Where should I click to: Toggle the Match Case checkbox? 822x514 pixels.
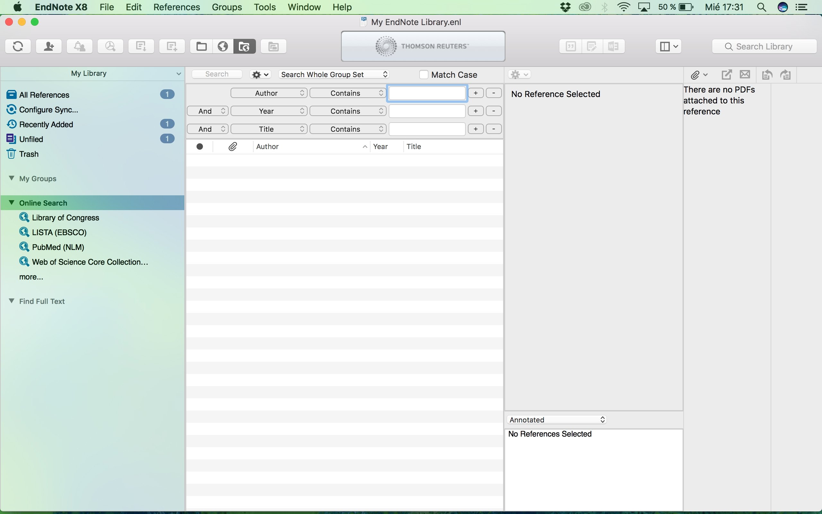tap(424, 75)
